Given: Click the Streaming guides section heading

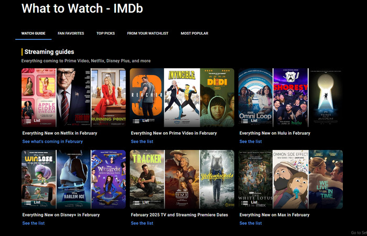Looking at the screenshot, I should coord(49,52).
